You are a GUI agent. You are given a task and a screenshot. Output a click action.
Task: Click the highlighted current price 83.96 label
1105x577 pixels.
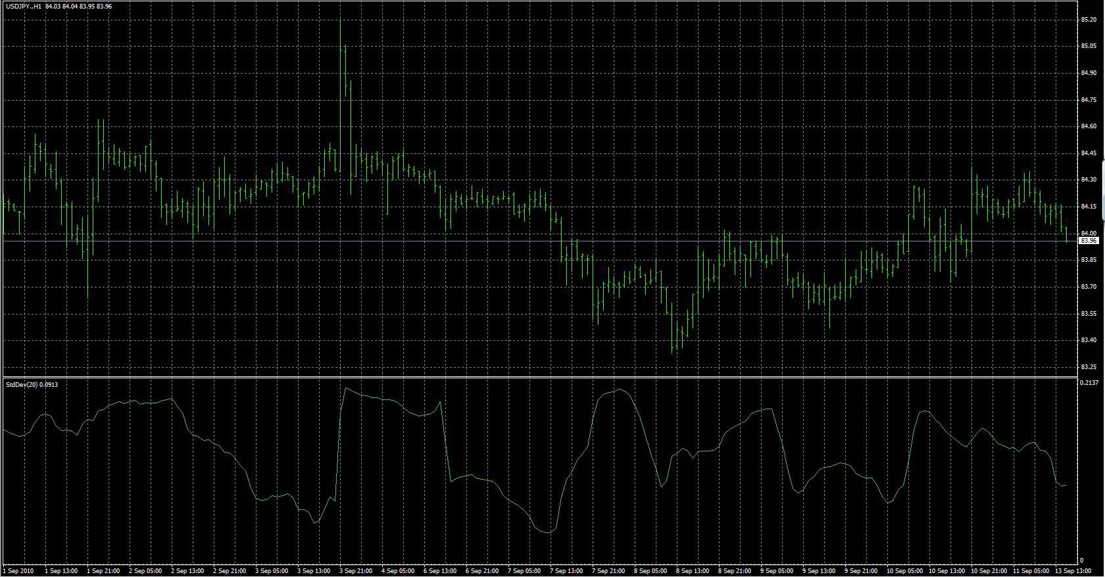click(x=1089, y=241)
